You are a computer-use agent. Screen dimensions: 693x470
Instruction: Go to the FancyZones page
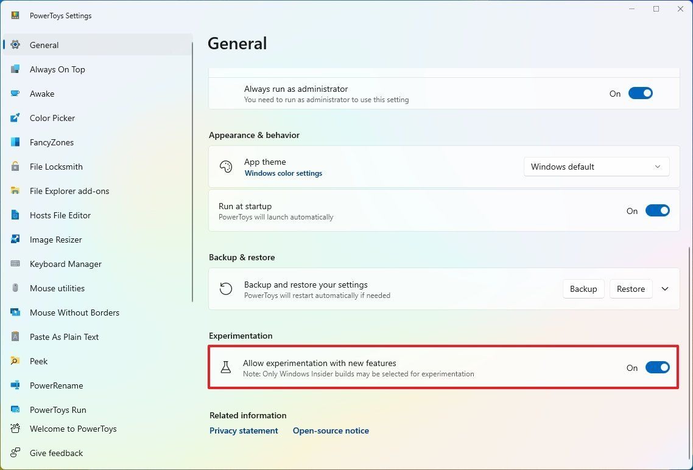tap(97, 142)
